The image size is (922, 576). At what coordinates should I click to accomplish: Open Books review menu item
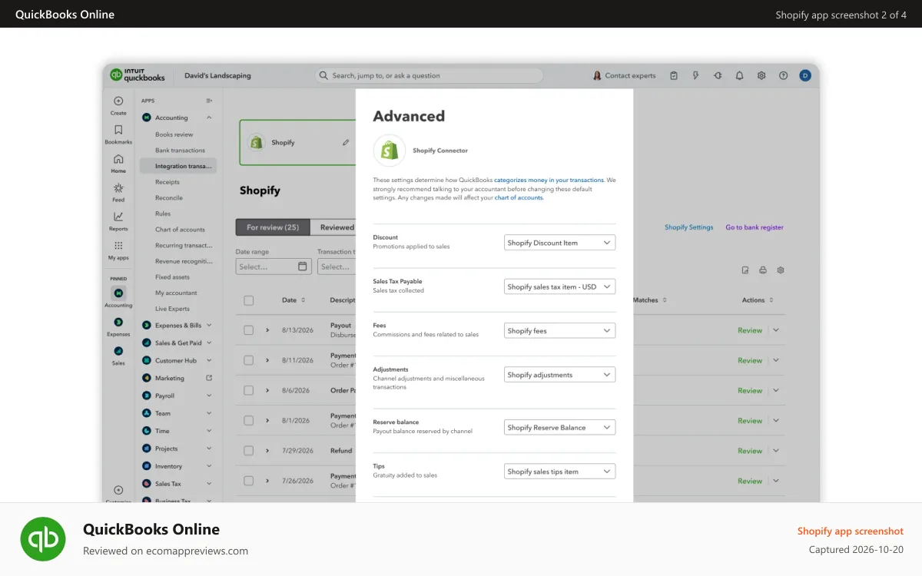pos(174,134)
